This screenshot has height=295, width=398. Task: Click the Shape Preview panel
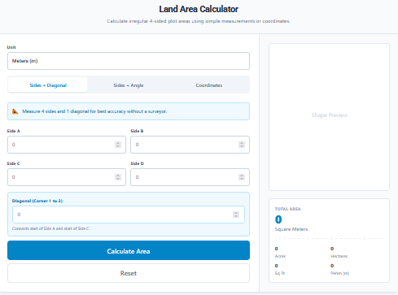pyautogui.click(x=329, y=117)
